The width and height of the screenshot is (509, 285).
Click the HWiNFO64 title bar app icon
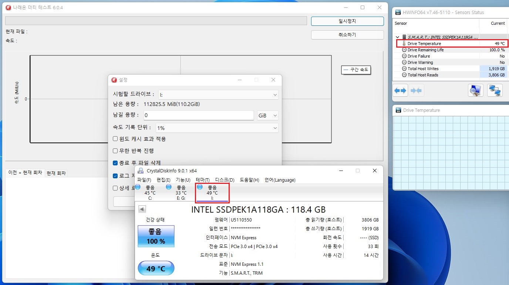point(398,12)
